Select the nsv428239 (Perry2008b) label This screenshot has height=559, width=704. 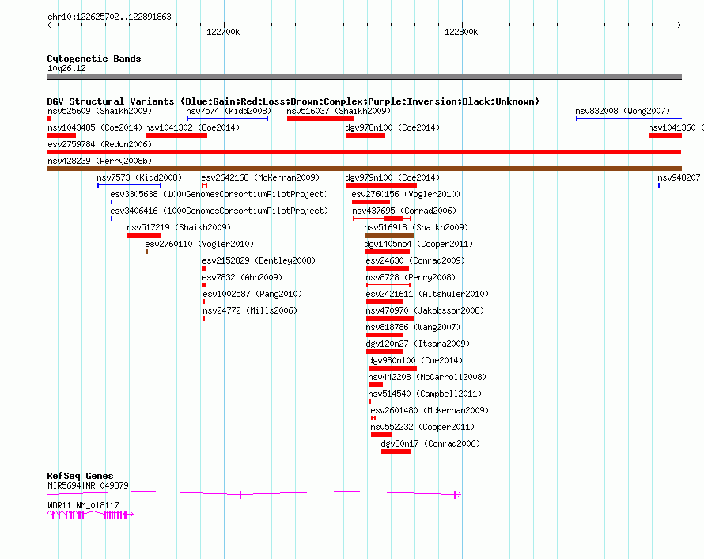click(100, 161)
